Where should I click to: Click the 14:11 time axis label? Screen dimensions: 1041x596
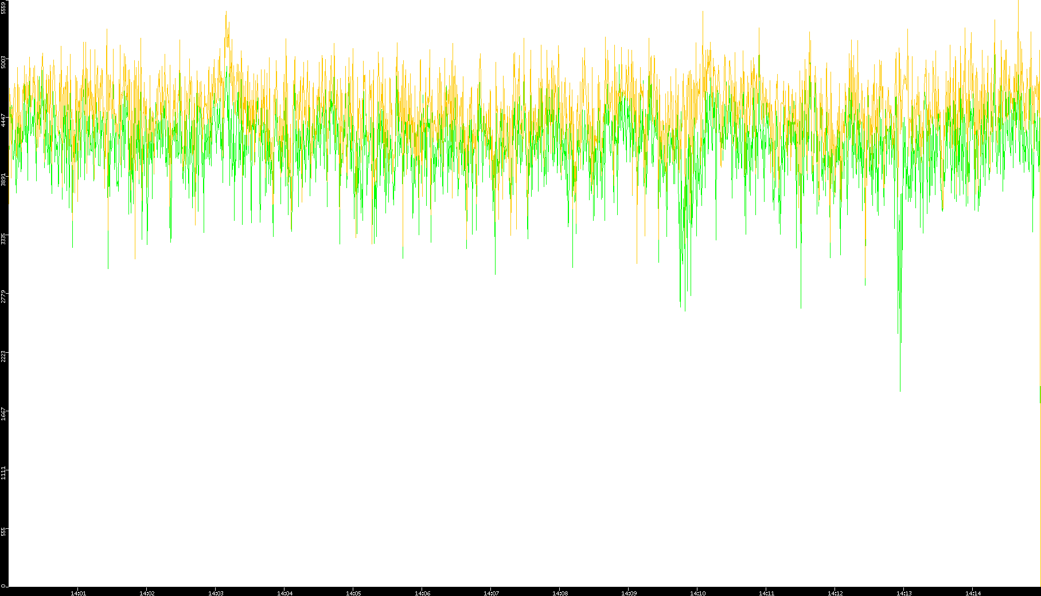click(766, 593)
